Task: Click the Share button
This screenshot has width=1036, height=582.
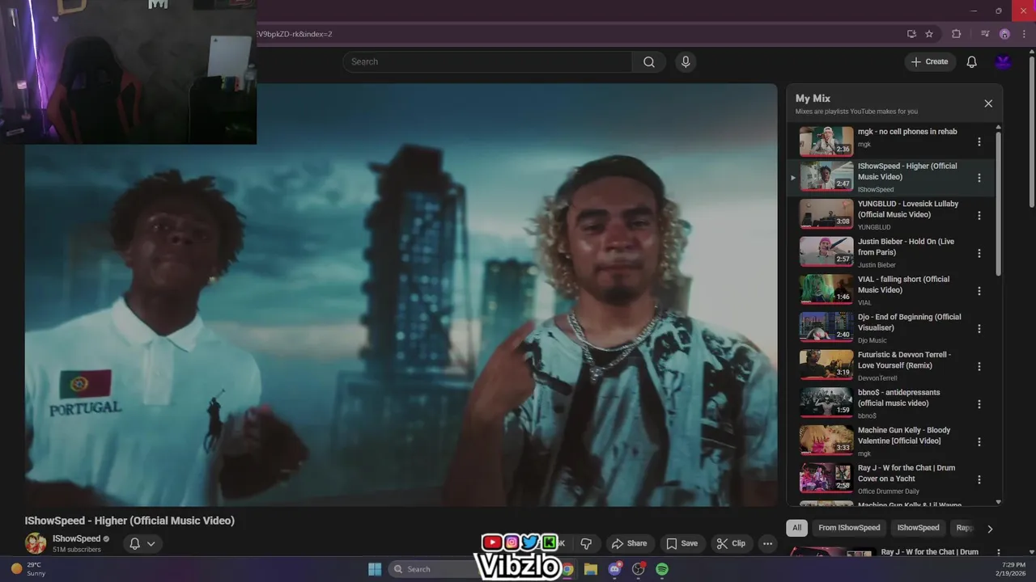Action: point(629,543)
